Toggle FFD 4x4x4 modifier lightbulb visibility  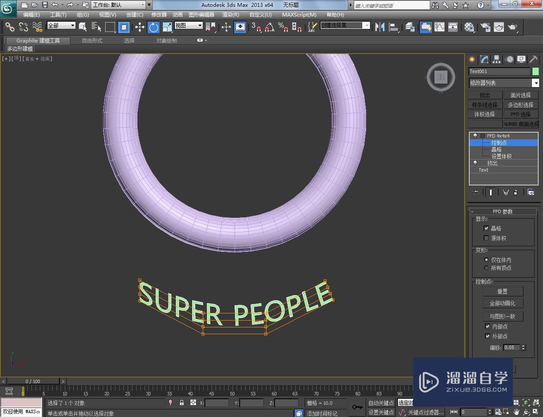point(475,136)
